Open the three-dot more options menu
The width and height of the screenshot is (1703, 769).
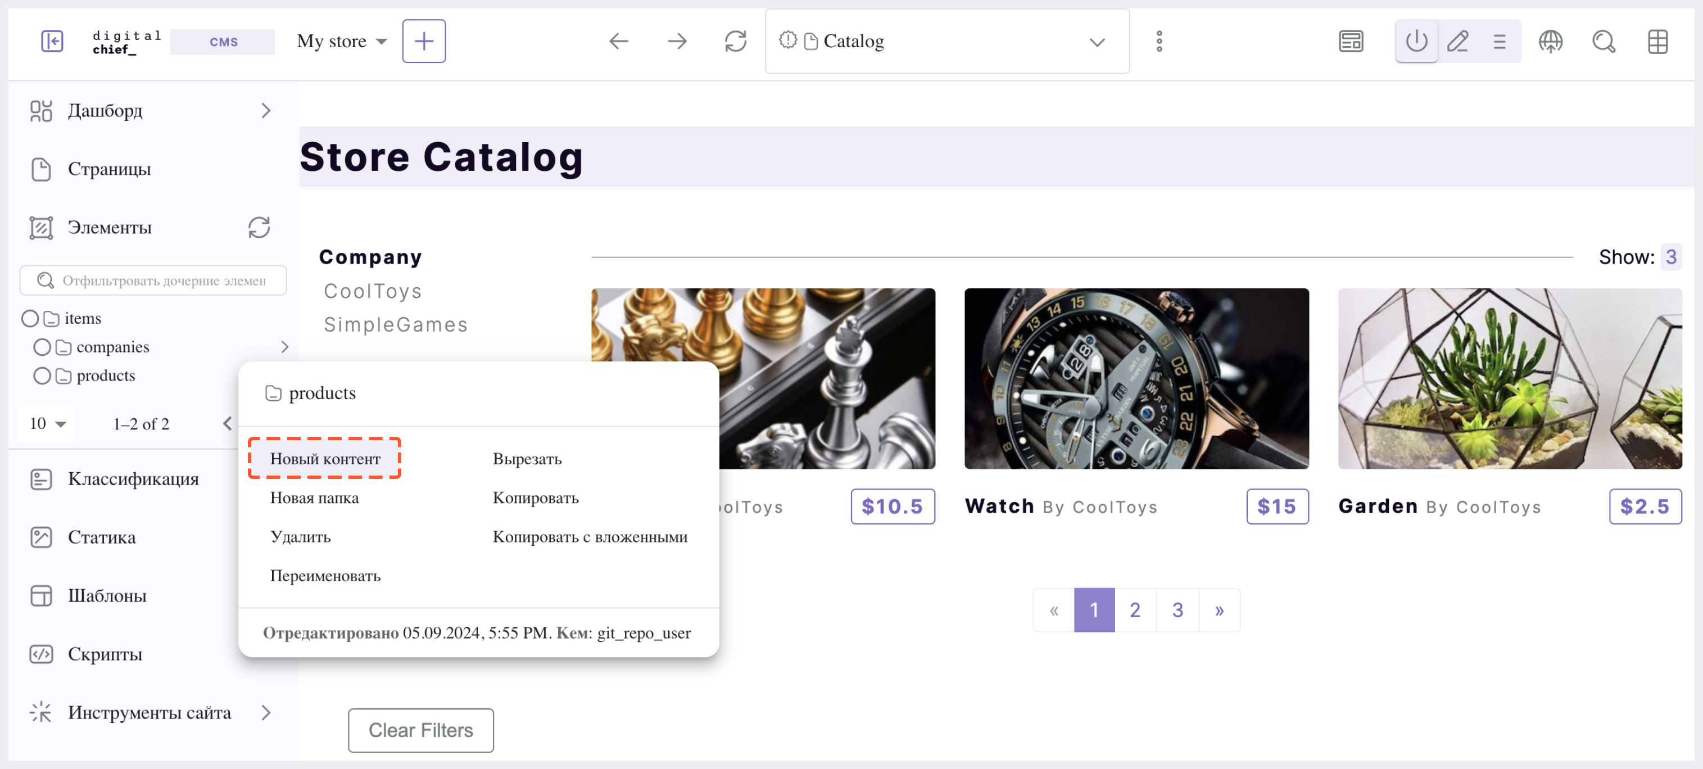1159,42
